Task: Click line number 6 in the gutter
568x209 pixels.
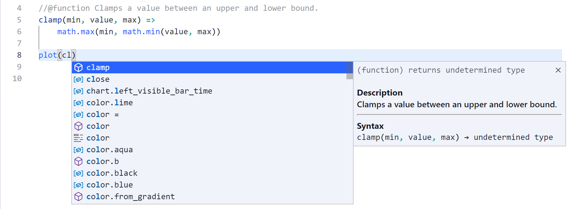Action: tap(19, 32)
